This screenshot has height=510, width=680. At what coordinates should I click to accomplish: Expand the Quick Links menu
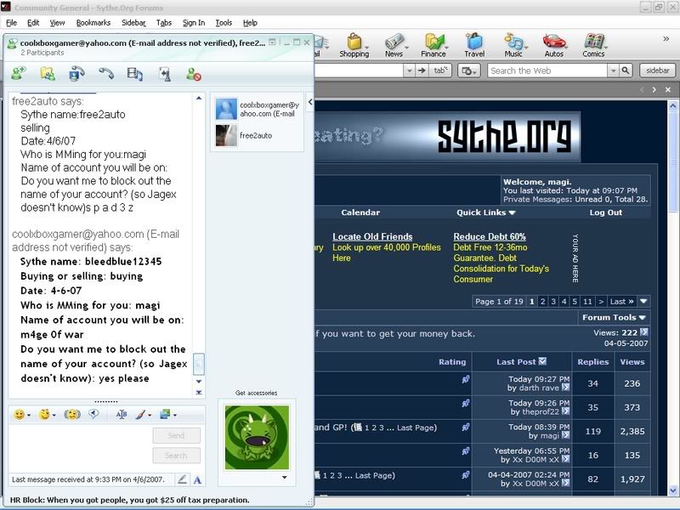click(x=485, y=212)
